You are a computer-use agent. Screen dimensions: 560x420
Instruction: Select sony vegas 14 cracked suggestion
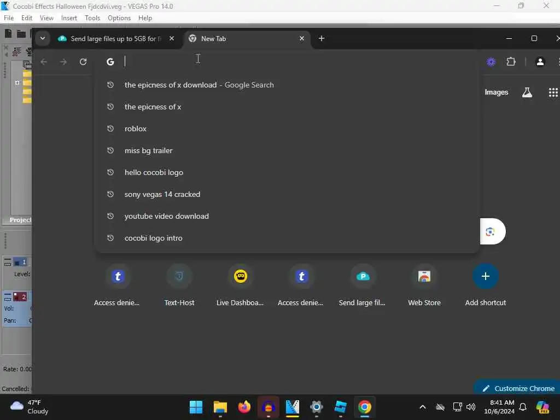287,194
